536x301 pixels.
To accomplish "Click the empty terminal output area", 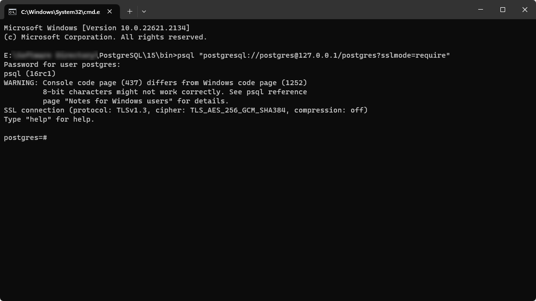I will 268,216.
